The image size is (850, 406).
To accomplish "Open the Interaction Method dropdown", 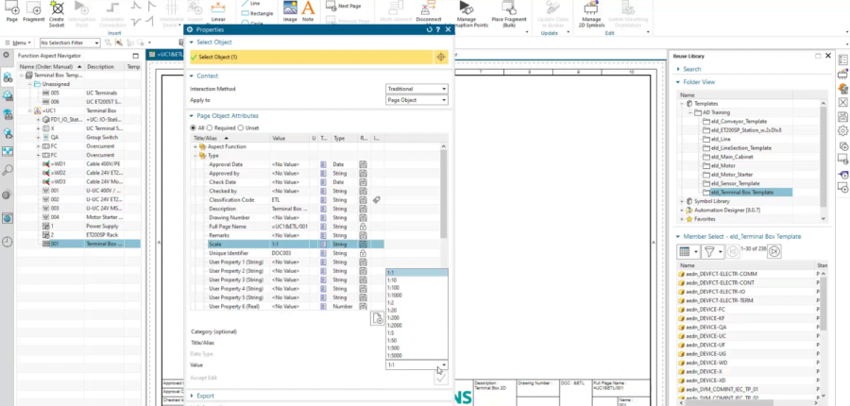I will (416, 89).
